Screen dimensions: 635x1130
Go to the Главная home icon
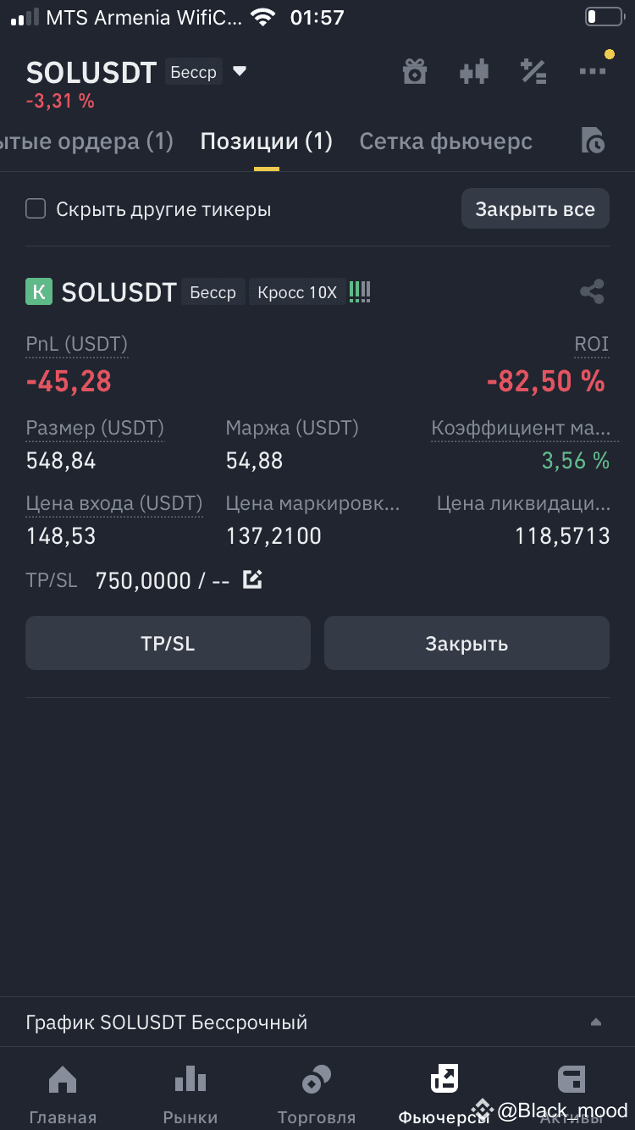point(63,1094)
